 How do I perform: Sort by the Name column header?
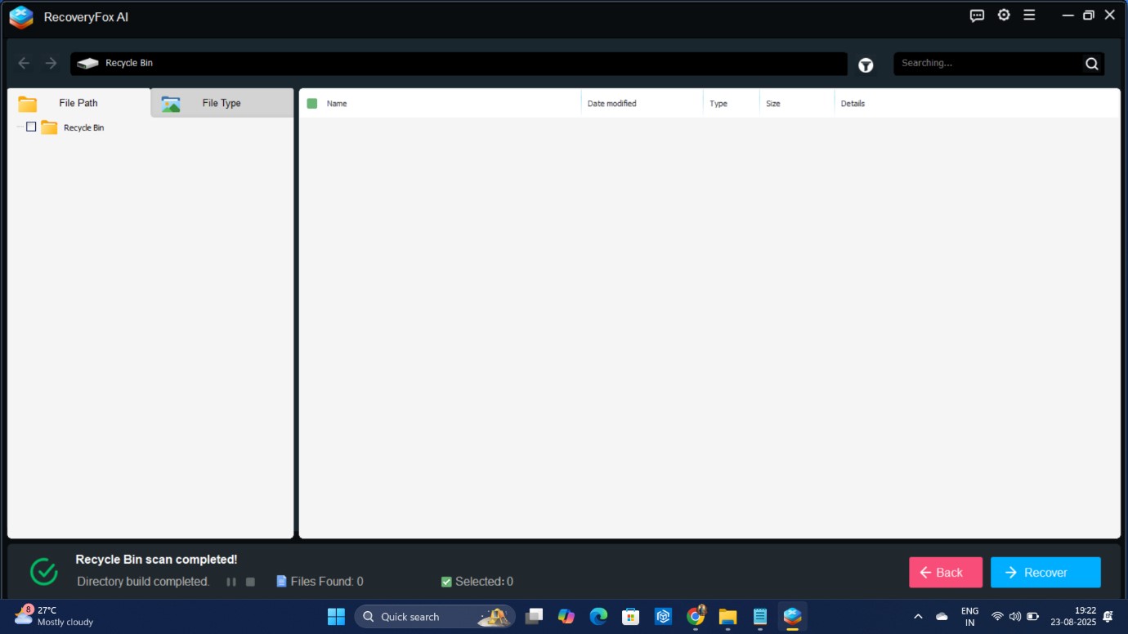pyautogui.click(x=337, y=104)
